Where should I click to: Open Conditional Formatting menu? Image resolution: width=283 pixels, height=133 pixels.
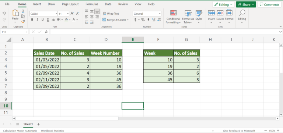[173, 17]
